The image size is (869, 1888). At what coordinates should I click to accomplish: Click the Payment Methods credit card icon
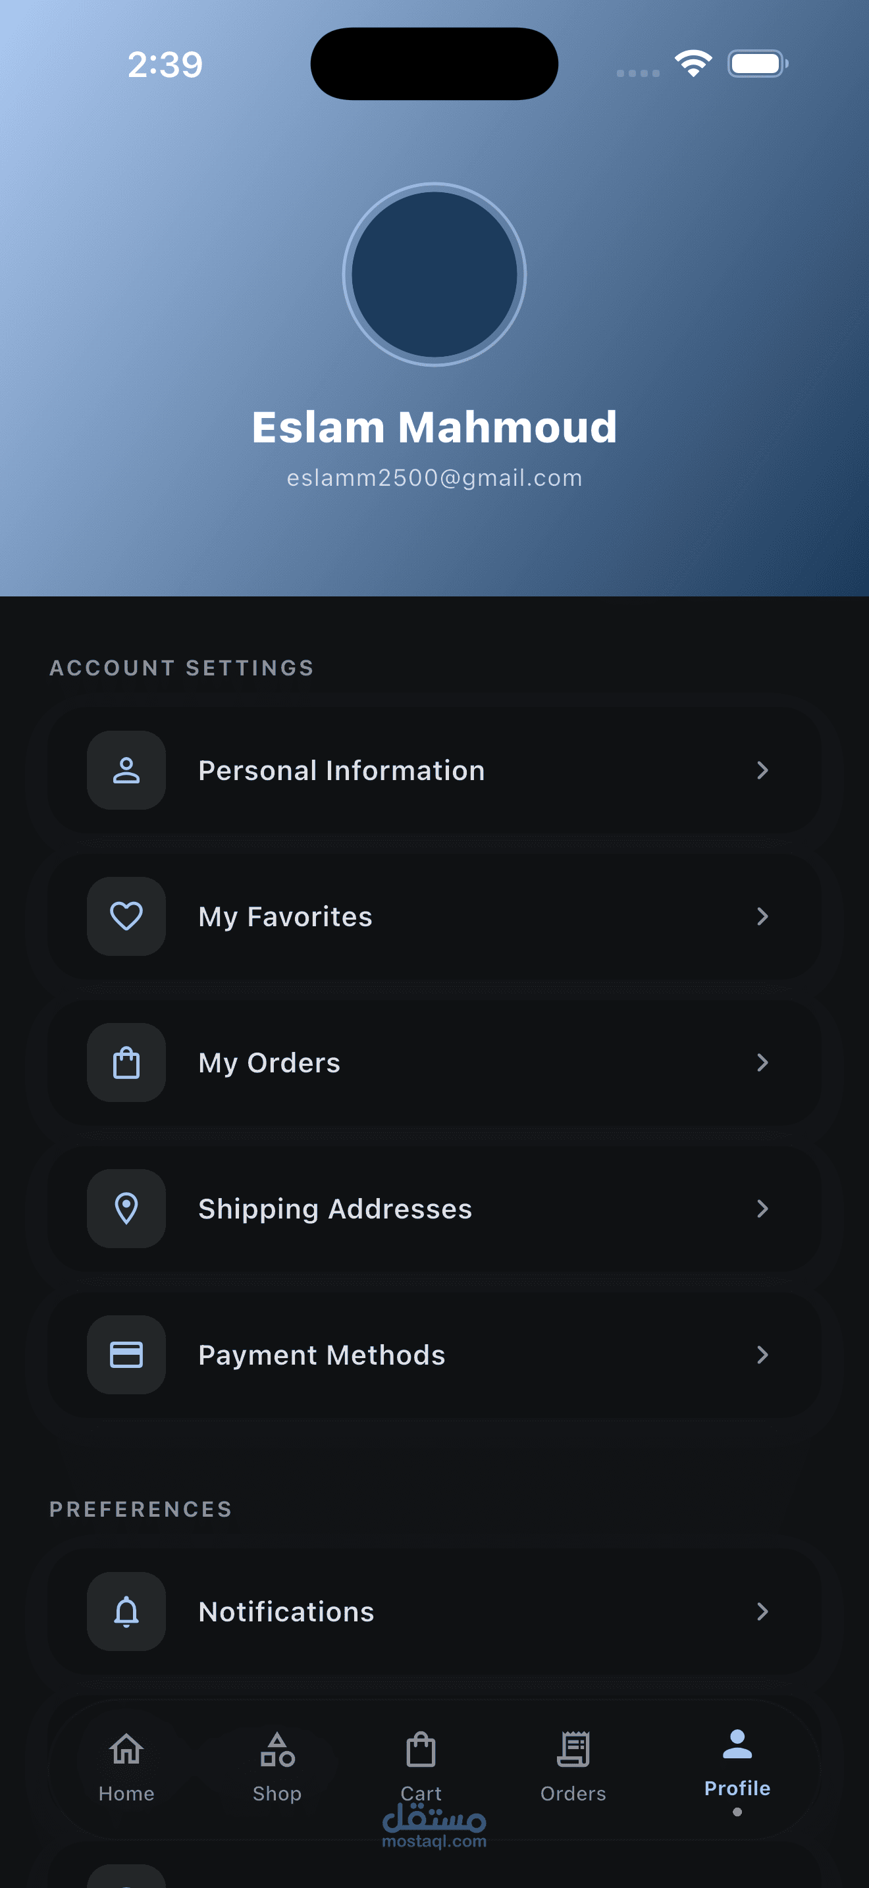[x=126, y=1354]
